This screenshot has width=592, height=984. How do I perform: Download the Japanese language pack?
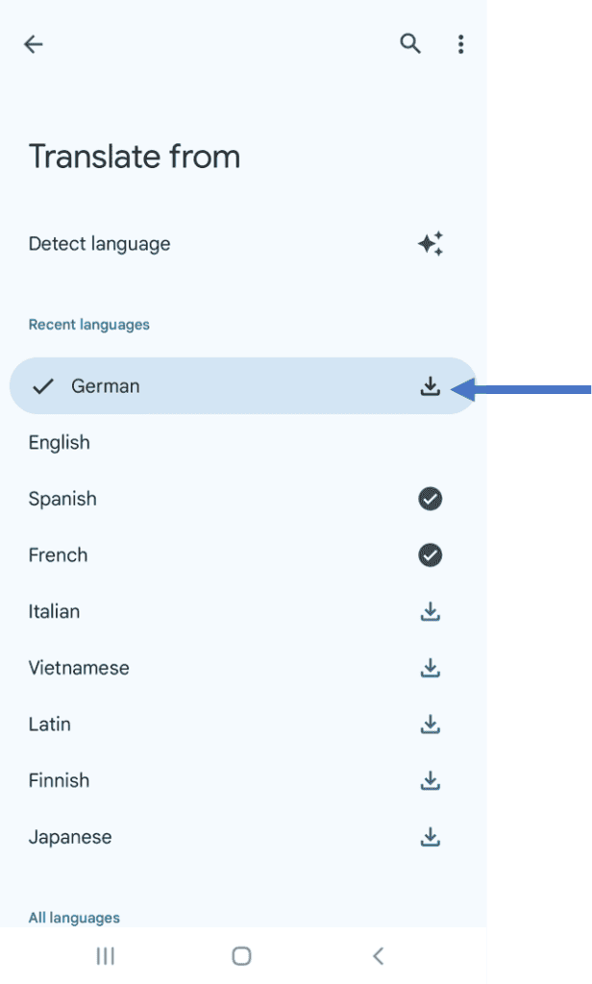(x=430, y=836)
